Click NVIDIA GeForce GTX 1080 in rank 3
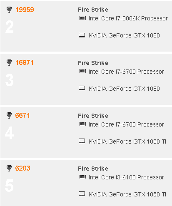The width and height of the screenshot is (172, 206). [124, 89]
